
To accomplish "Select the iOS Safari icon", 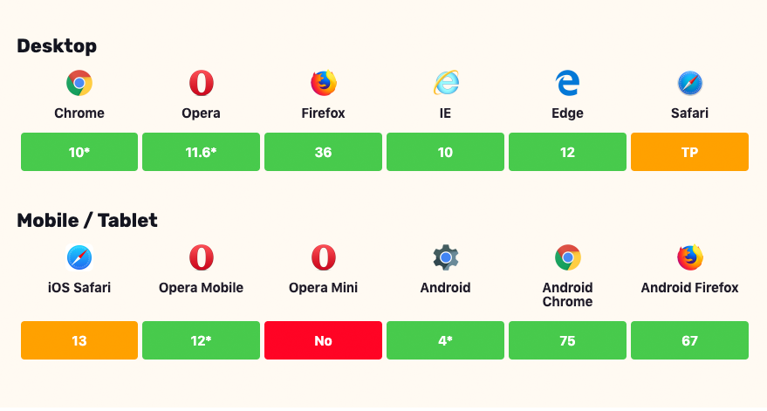I will pyautogui.click(x=79, y=258).
